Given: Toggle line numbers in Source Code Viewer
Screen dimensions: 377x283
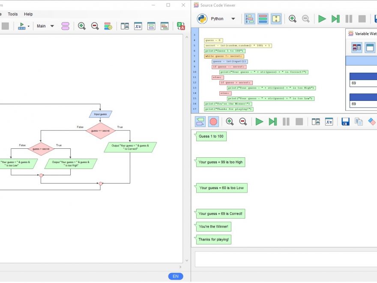Looking at the screenshot, I should click(249, 19).
